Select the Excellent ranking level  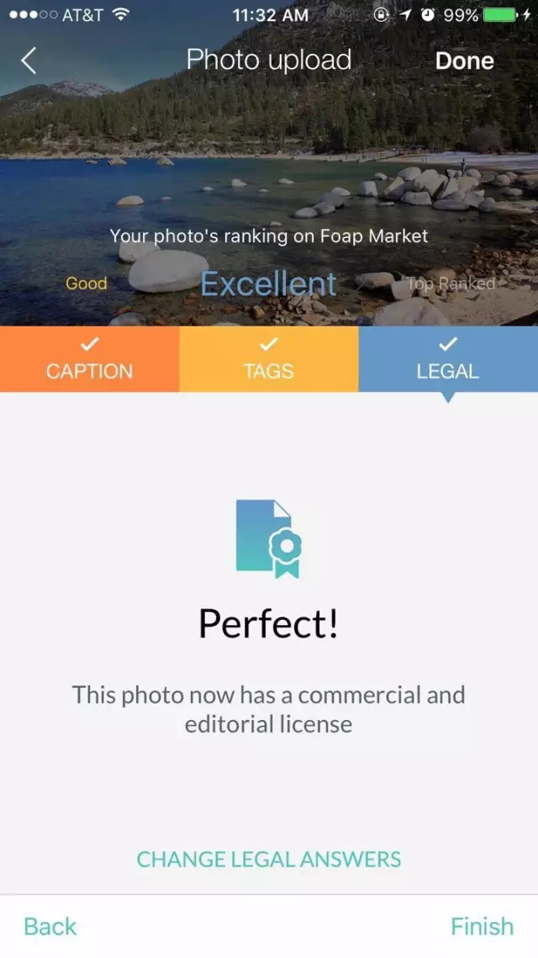(x=269, y=283)
